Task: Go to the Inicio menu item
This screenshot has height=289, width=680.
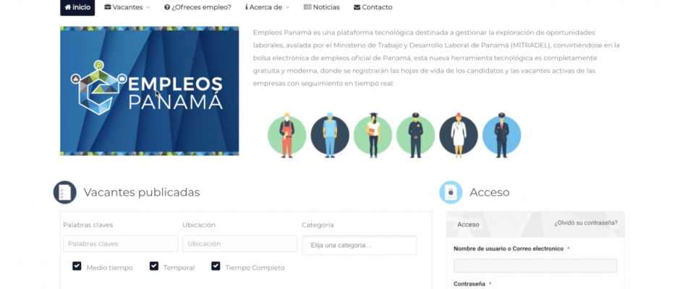Action: (77, 7)
